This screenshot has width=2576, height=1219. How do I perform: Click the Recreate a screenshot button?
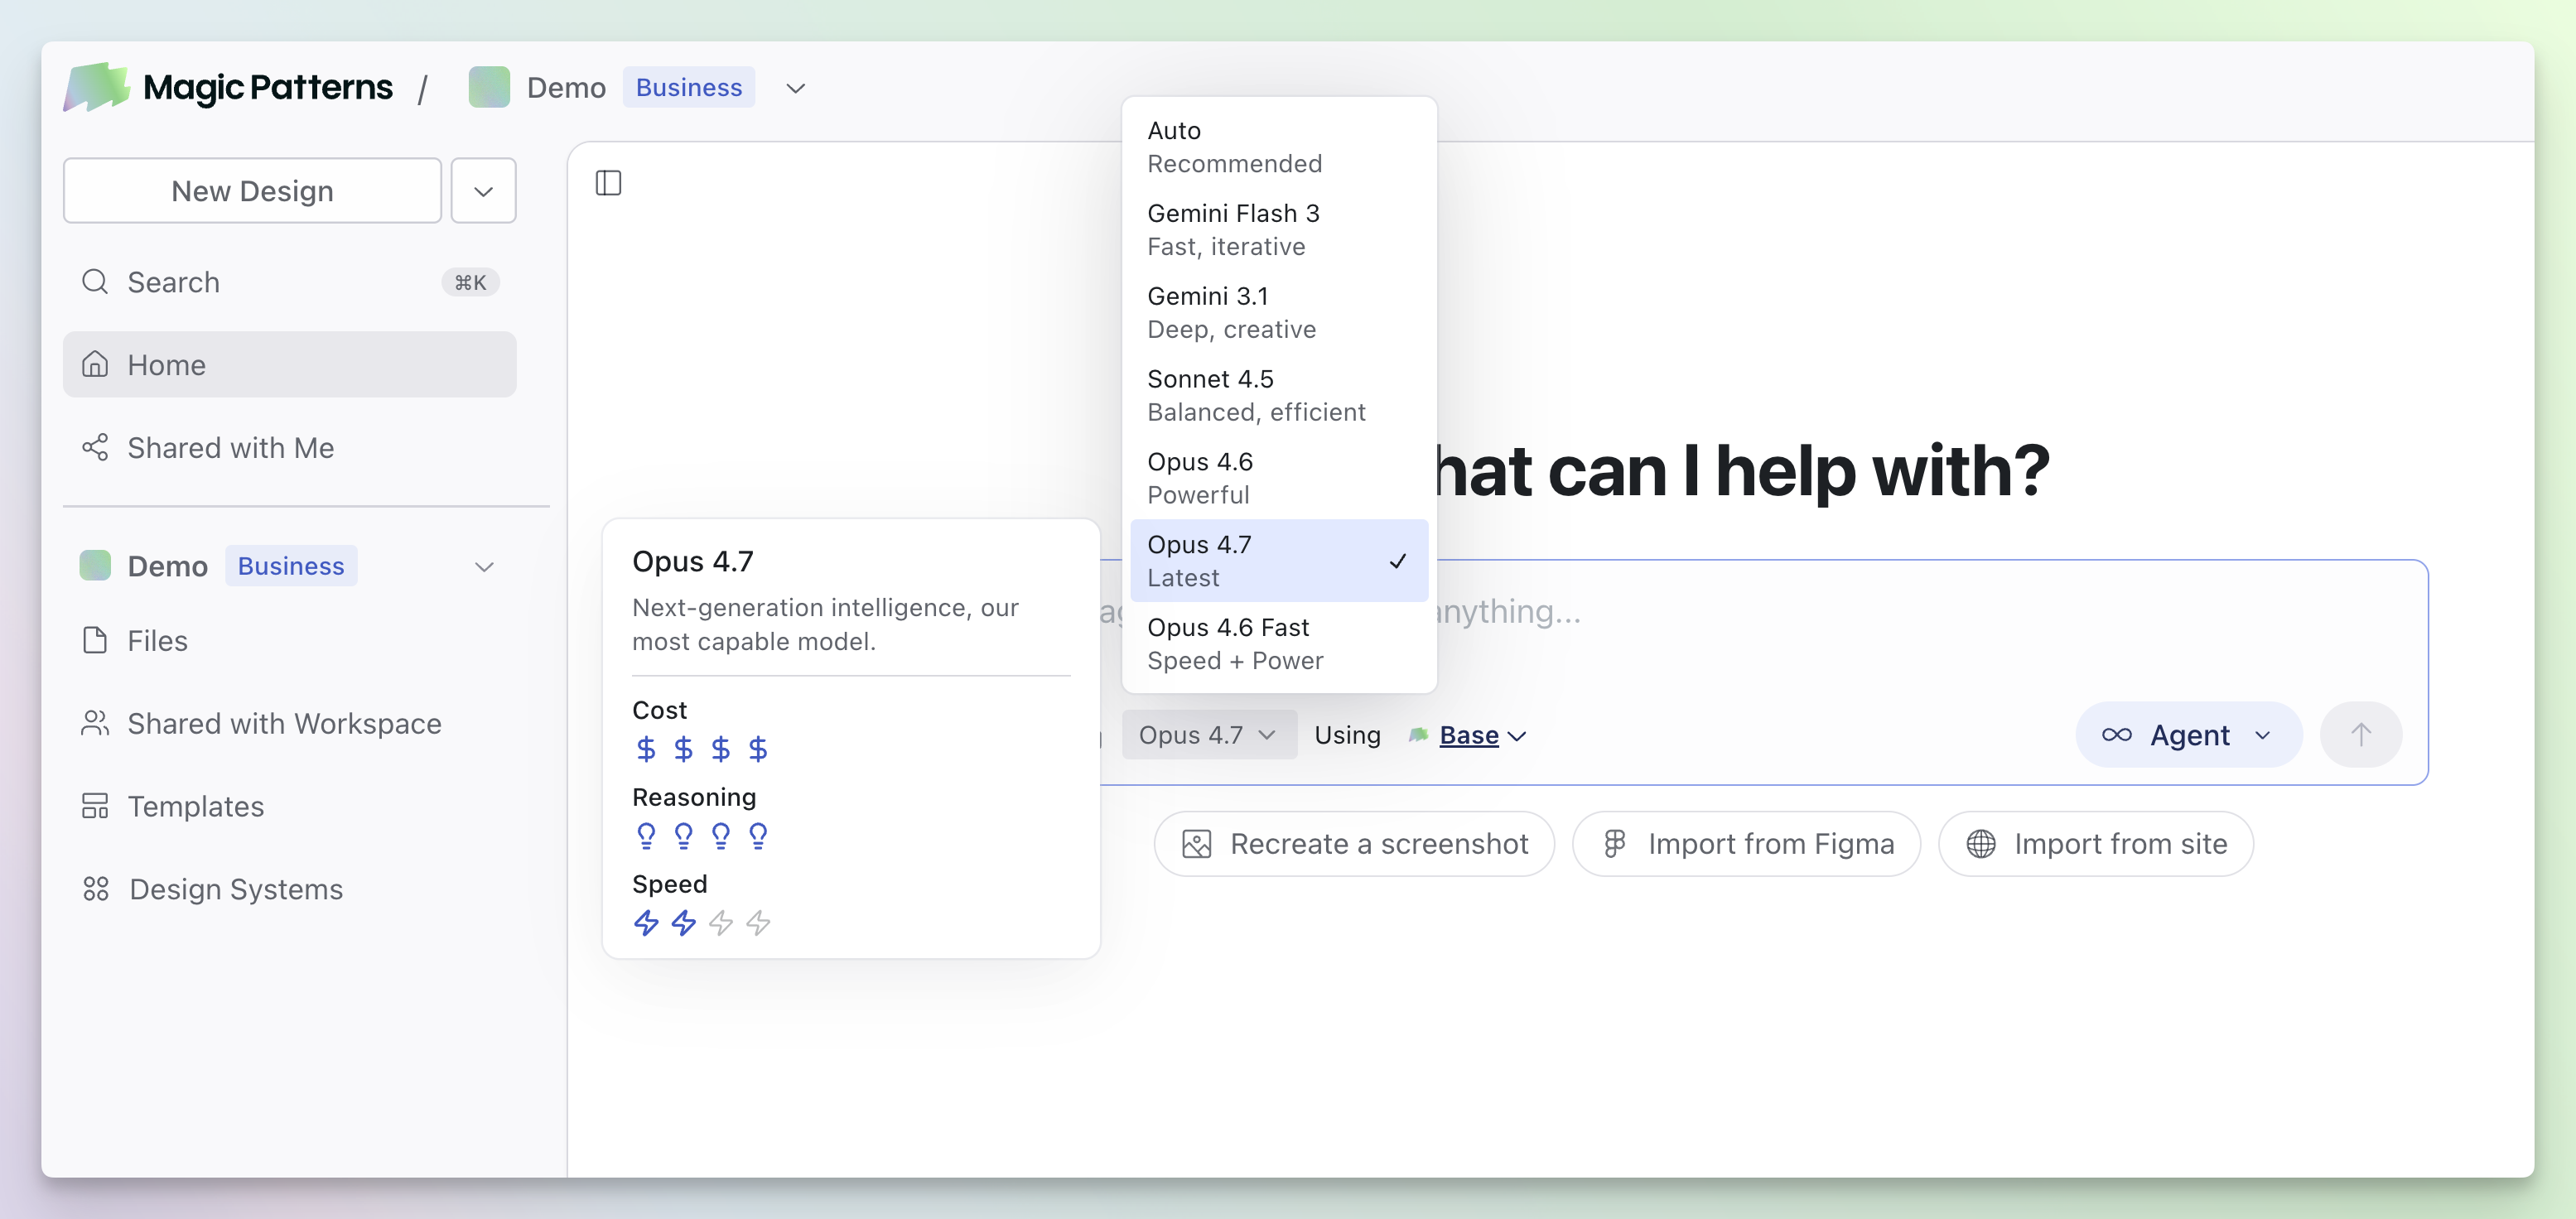point(1354,844)
